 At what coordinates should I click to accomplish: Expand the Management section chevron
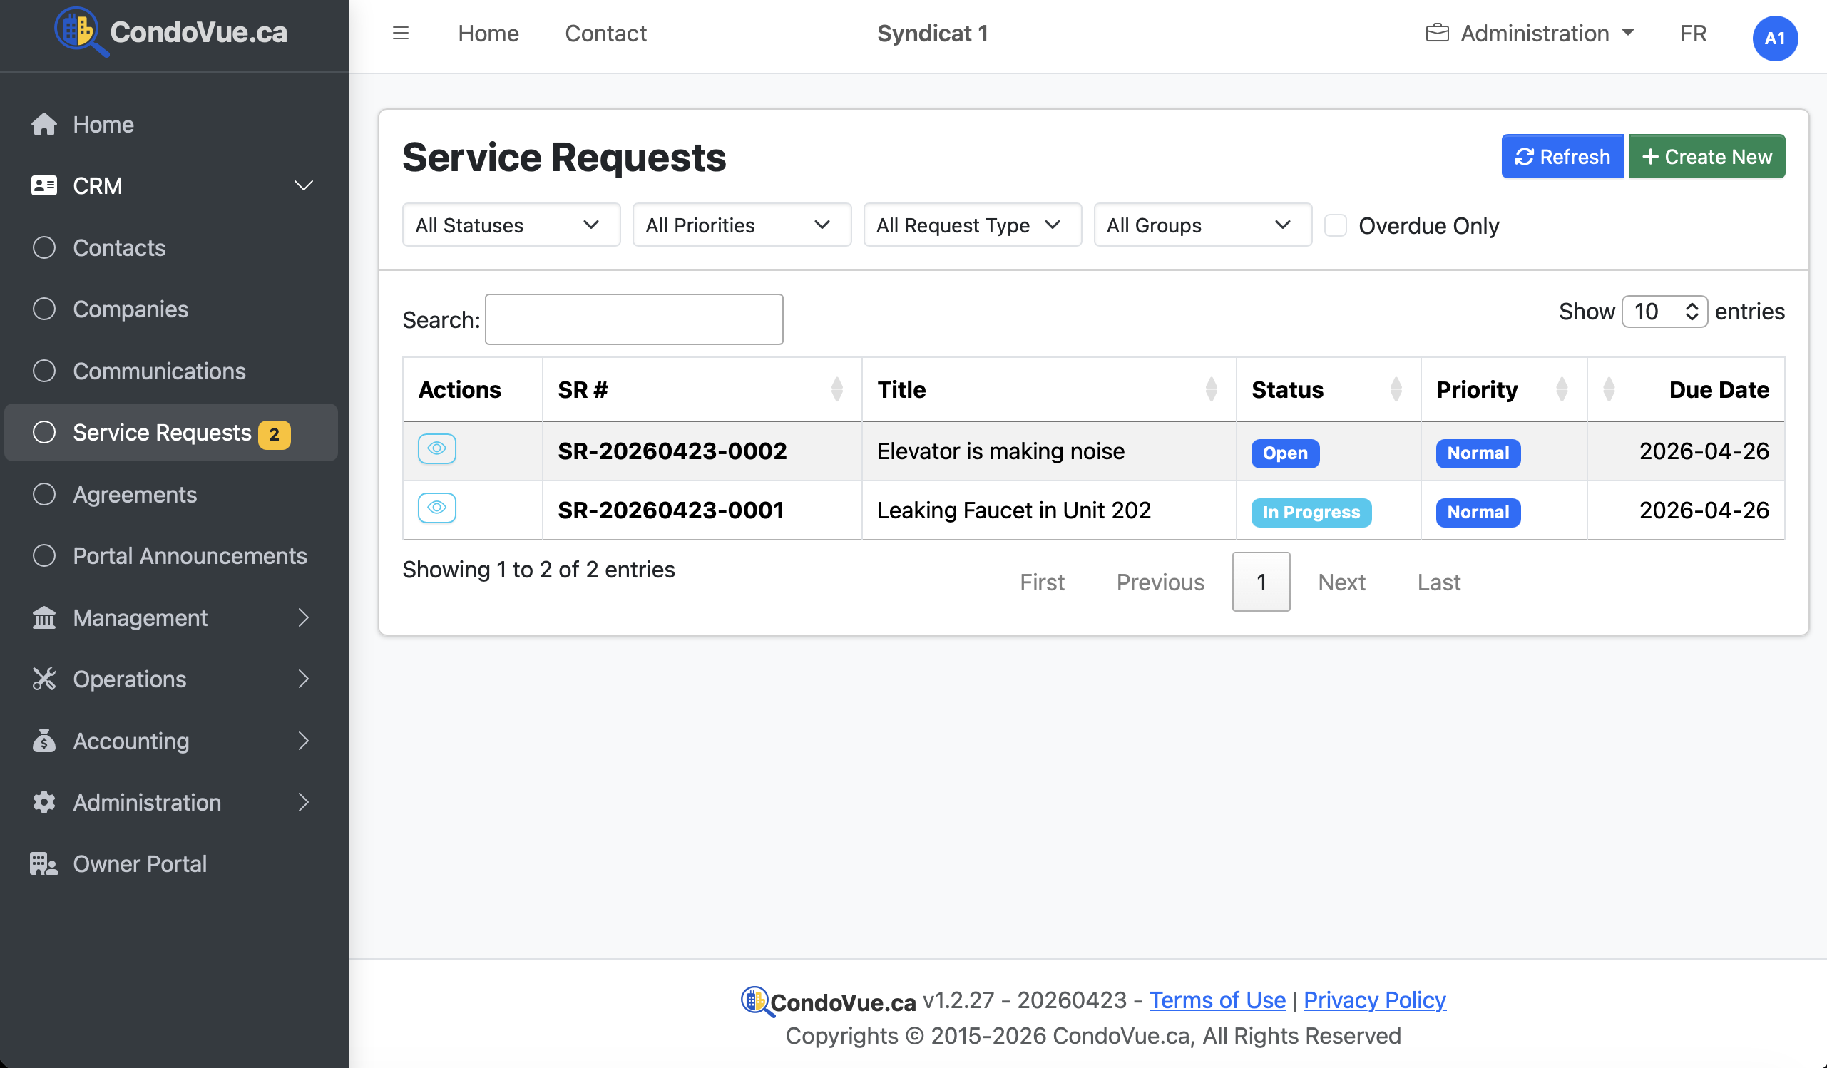point(304,617)
